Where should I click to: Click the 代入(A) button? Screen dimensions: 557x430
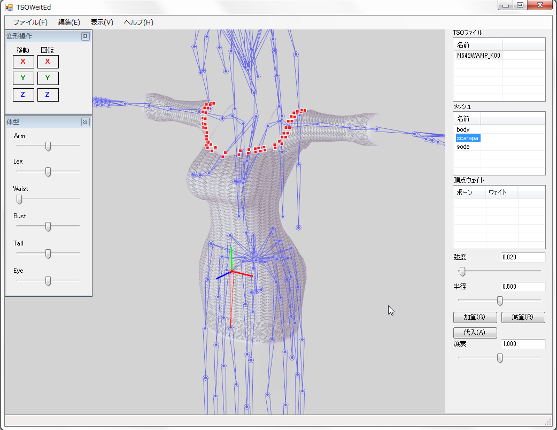(x=475, y=333)
